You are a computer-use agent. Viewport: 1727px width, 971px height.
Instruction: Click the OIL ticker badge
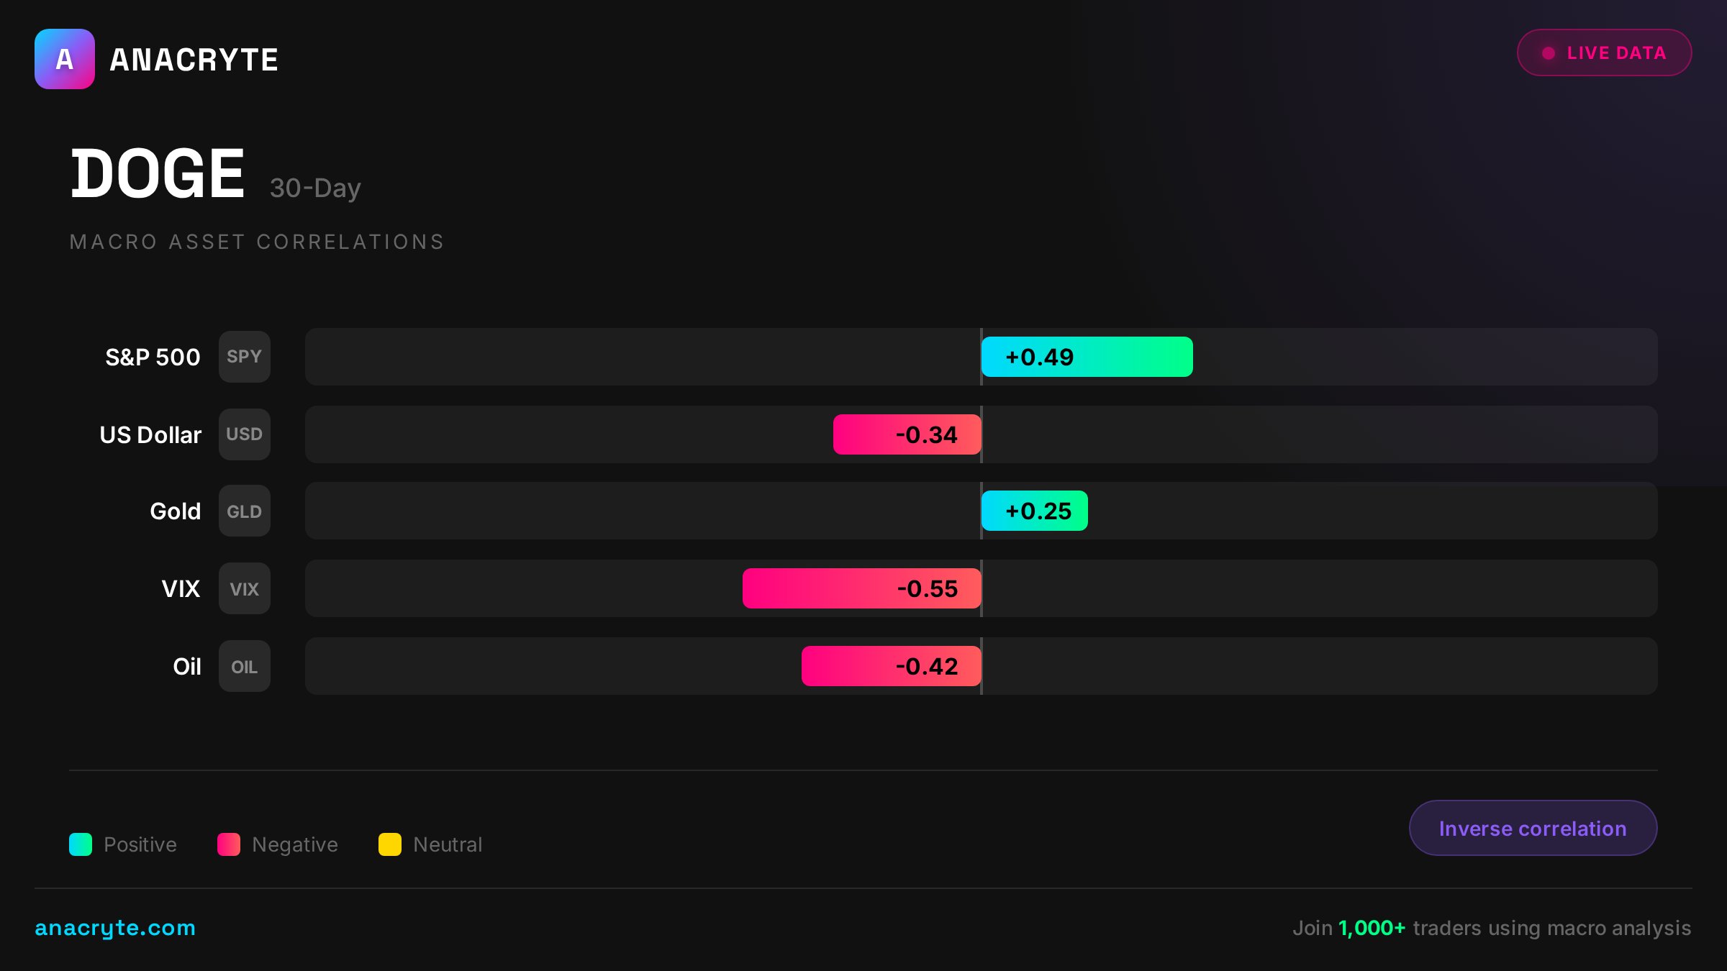pyautogui.click(x=244, y=667)
